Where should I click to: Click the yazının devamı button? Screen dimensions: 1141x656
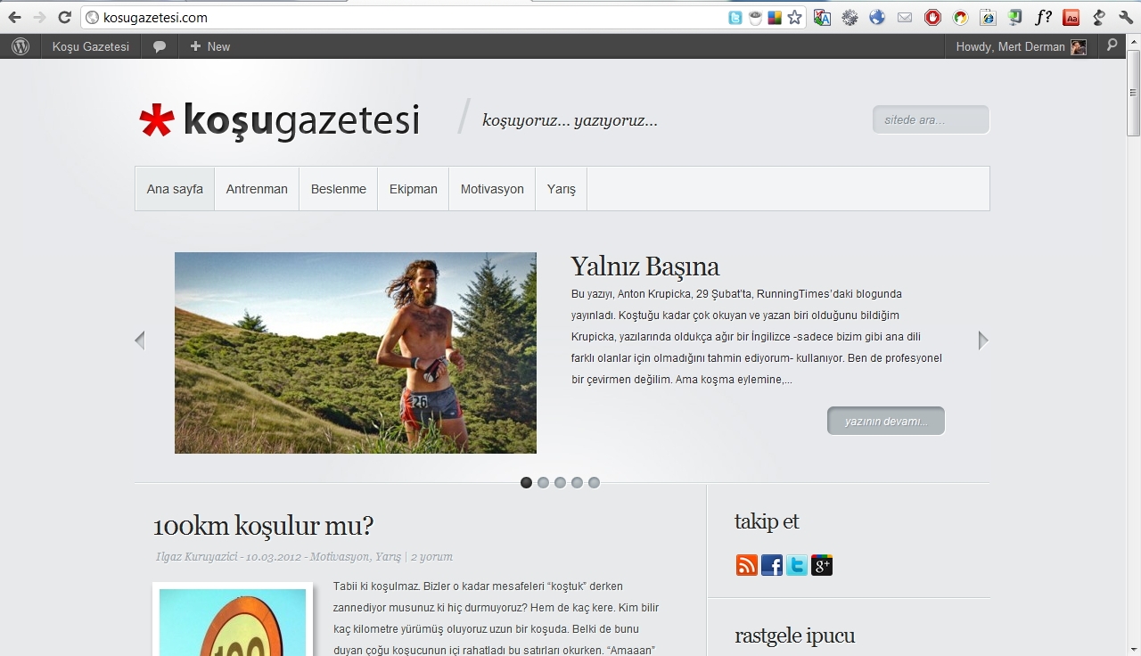point(886,421)
